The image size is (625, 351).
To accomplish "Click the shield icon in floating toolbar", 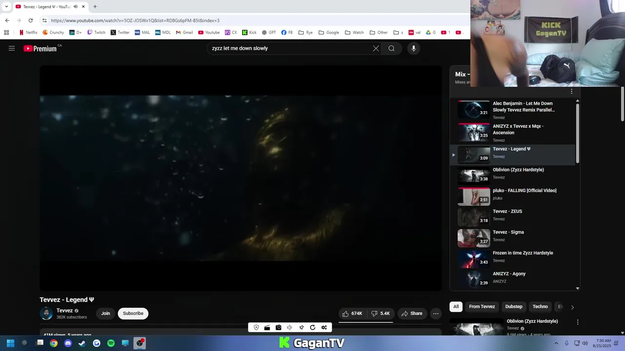I will coord(256,328).
